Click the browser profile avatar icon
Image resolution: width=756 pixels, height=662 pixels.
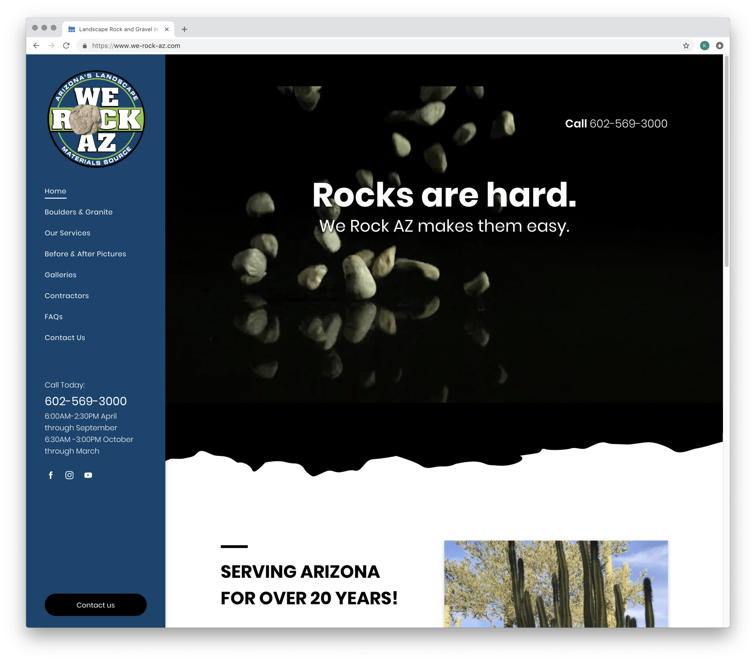704,46
